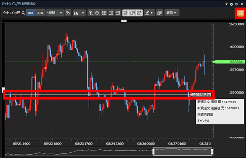Switch price display to ASK
Image resolution: width=246 pixels, height=158 pixels.
click(40, 13)
